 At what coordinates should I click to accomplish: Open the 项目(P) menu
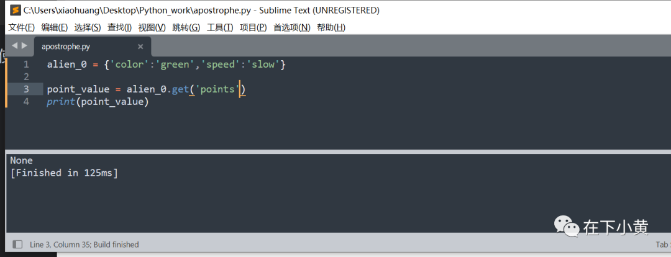tap(253, 27)
